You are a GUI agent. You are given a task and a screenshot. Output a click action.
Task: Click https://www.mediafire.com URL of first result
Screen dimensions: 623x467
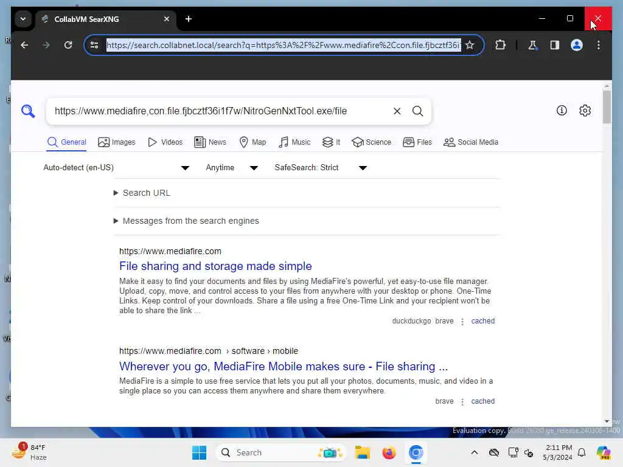[170, 251]
